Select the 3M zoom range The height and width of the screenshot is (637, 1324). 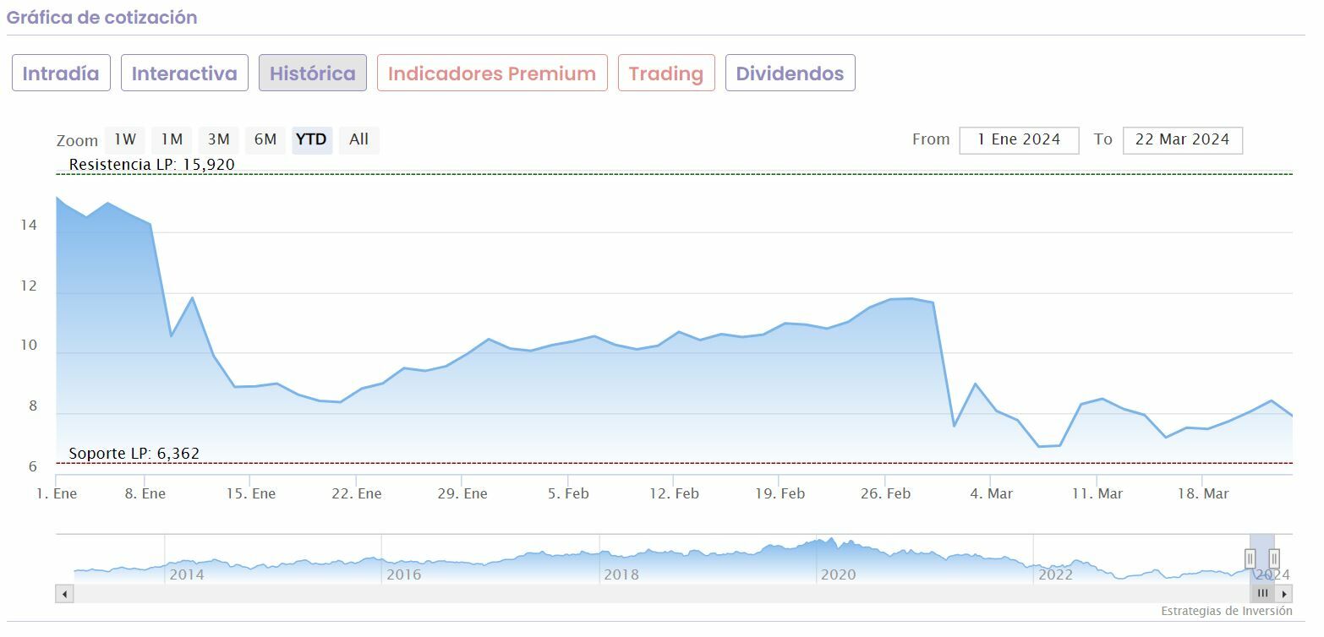[x=218, y=139]
